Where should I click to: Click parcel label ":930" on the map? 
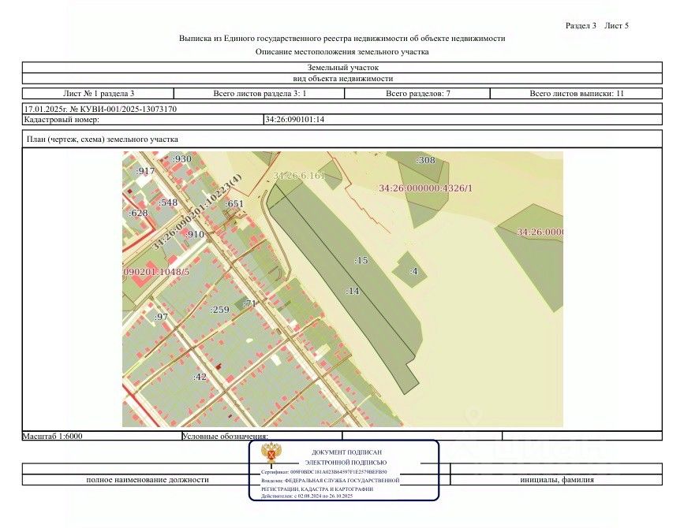182,159
